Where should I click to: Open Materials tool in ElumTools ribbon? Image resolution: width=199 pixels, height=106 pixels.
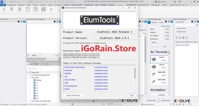(20, 10)
